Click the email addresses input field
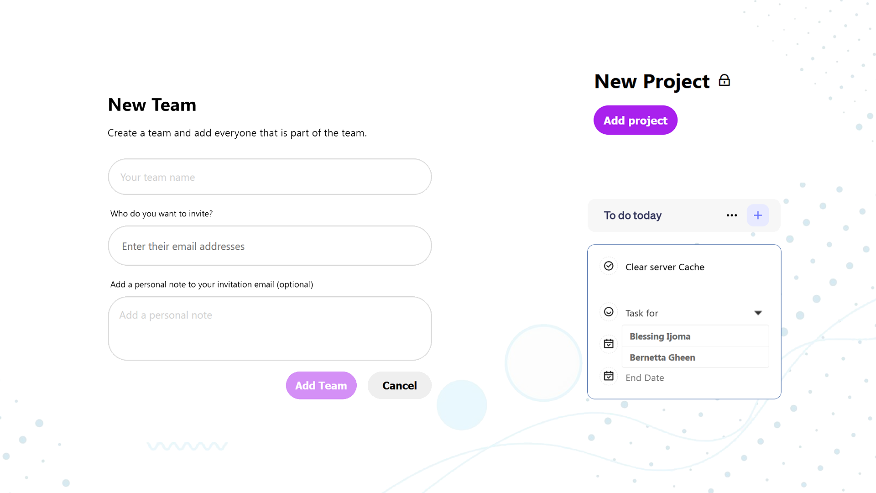The height and width of the screenshot is (493, 876). pos(270,246)
